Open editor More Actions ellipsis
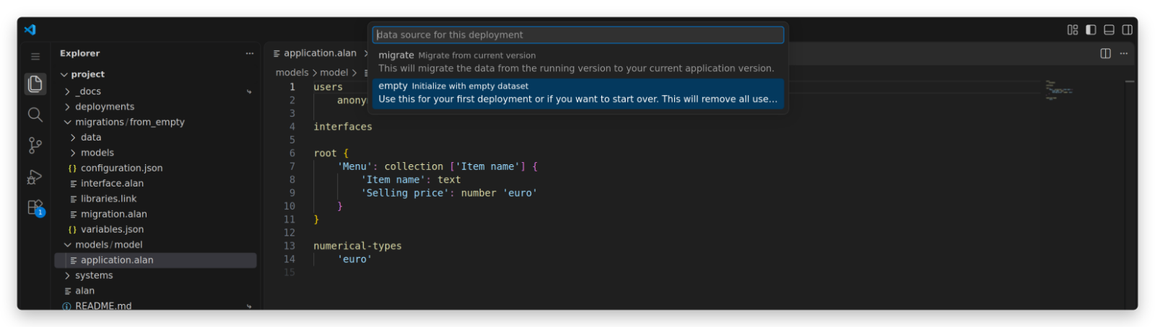 coord(1123,53)
